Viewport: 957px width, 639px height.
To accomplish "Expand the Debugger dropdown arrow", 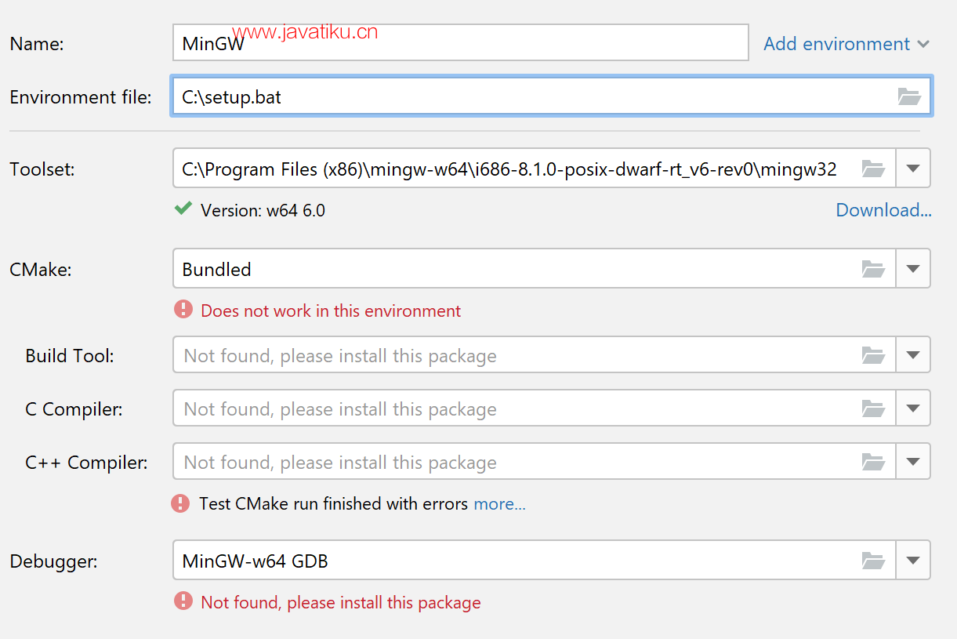I will click(x=912, y=561).
